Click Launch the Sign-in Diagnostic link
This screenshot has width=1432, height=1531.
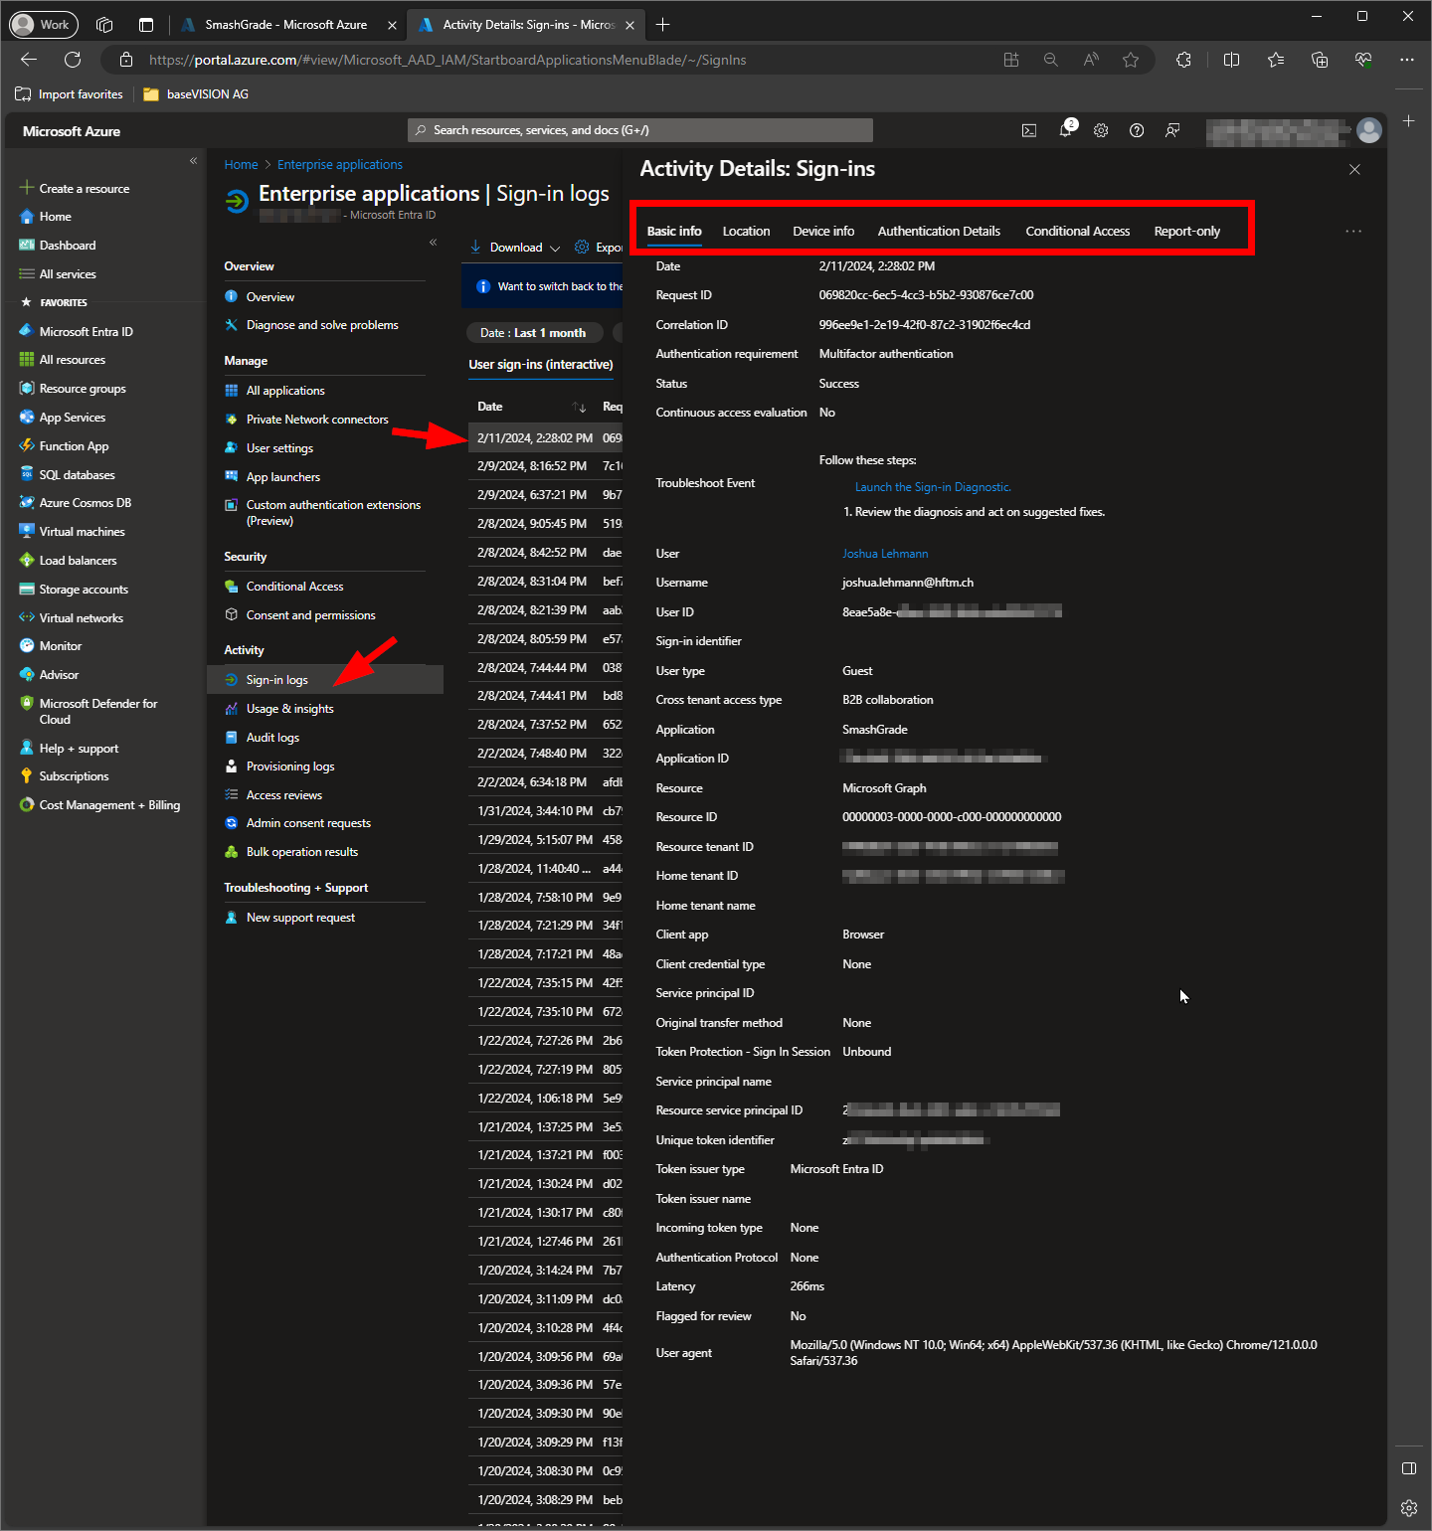click(933, 487)
